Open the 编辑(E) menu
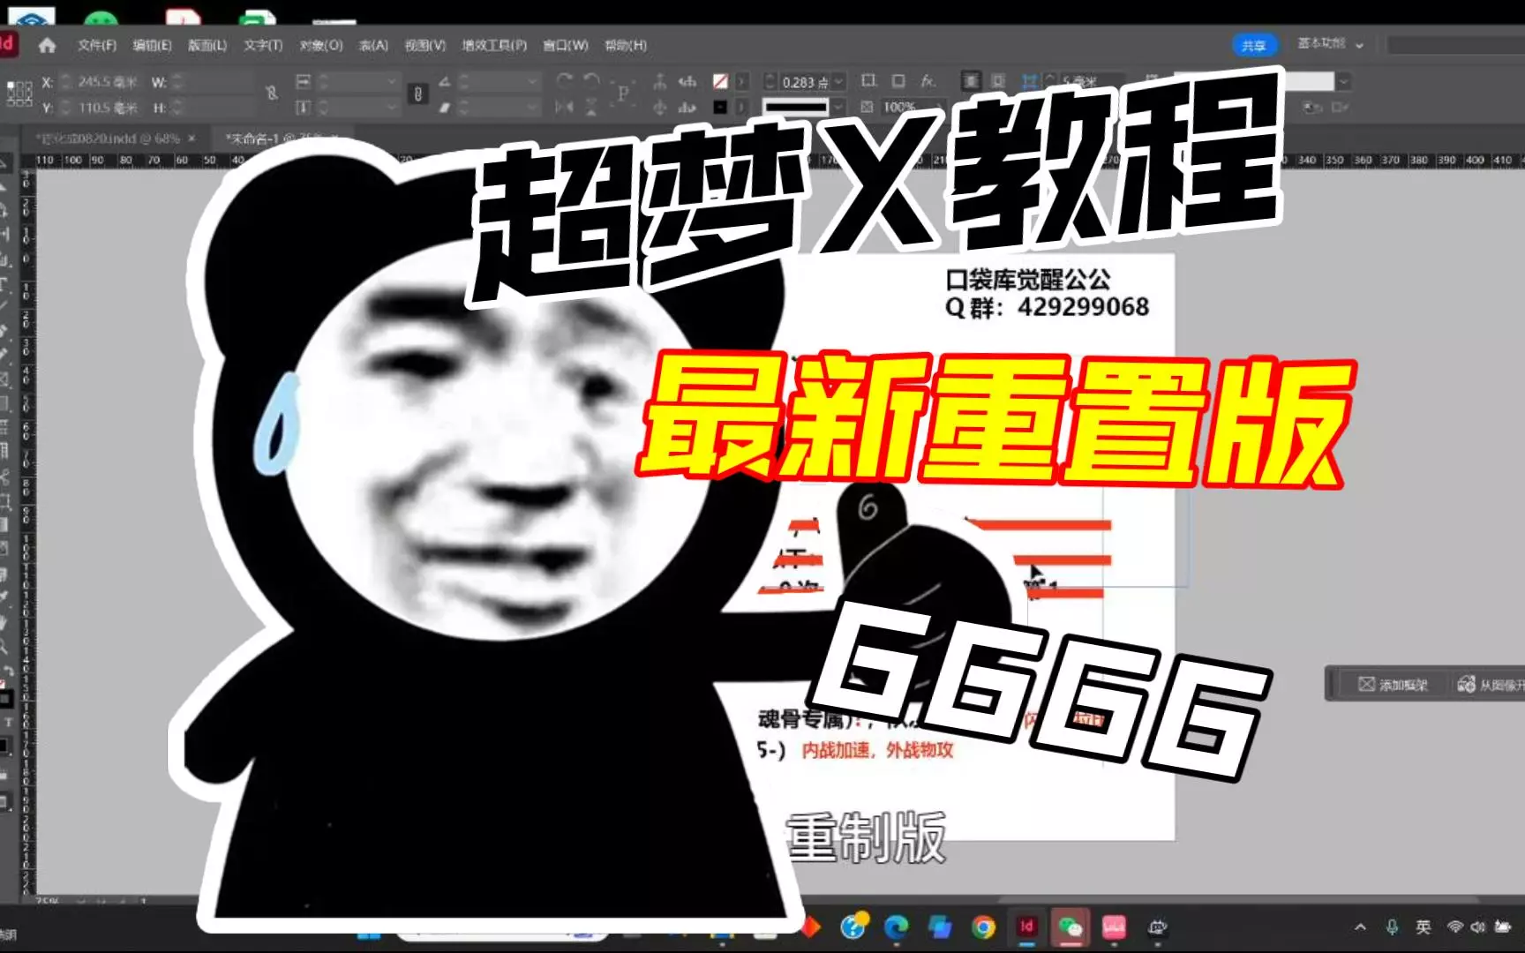Screen dimensions: 1525x953 tap(152, 45)
